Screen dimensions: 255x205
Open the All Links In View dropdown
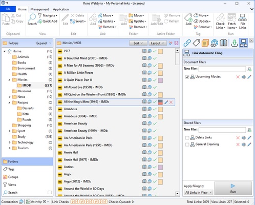pyautogui.click(x=198, y=193)
